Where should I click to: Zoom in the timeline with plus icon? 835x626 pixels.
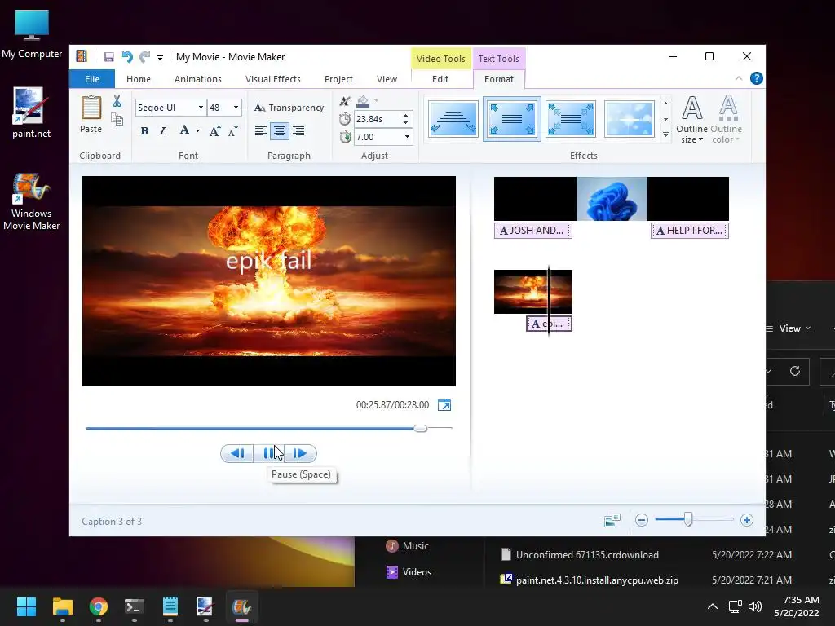tap(747, 520)
